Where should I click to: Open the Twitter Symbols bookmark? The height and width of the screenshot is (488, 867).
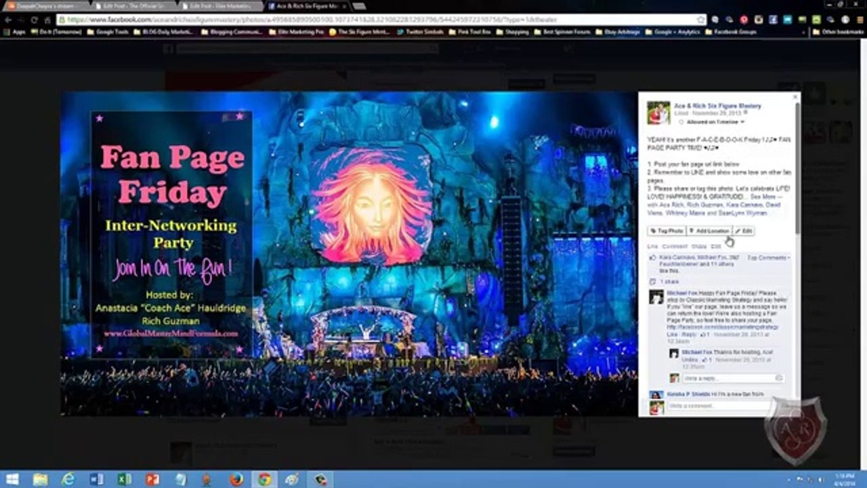pos(421,32)
